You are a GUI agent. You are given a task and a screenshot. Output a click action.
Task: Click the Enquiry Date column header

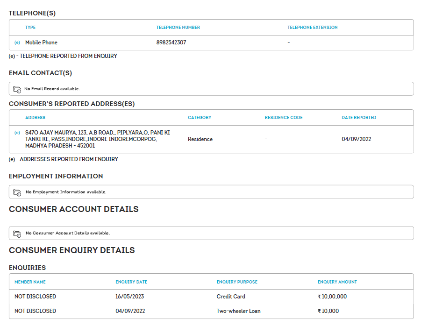coord(131,282)
